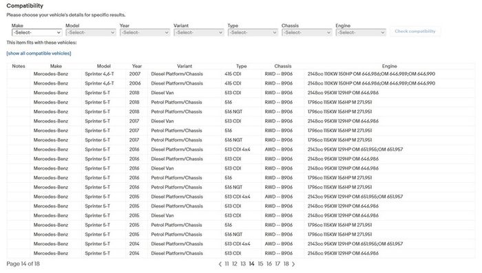Go to next page using right chevron
Image resolution: width=482 pixels, height=273 pixels.
[293, 264]
